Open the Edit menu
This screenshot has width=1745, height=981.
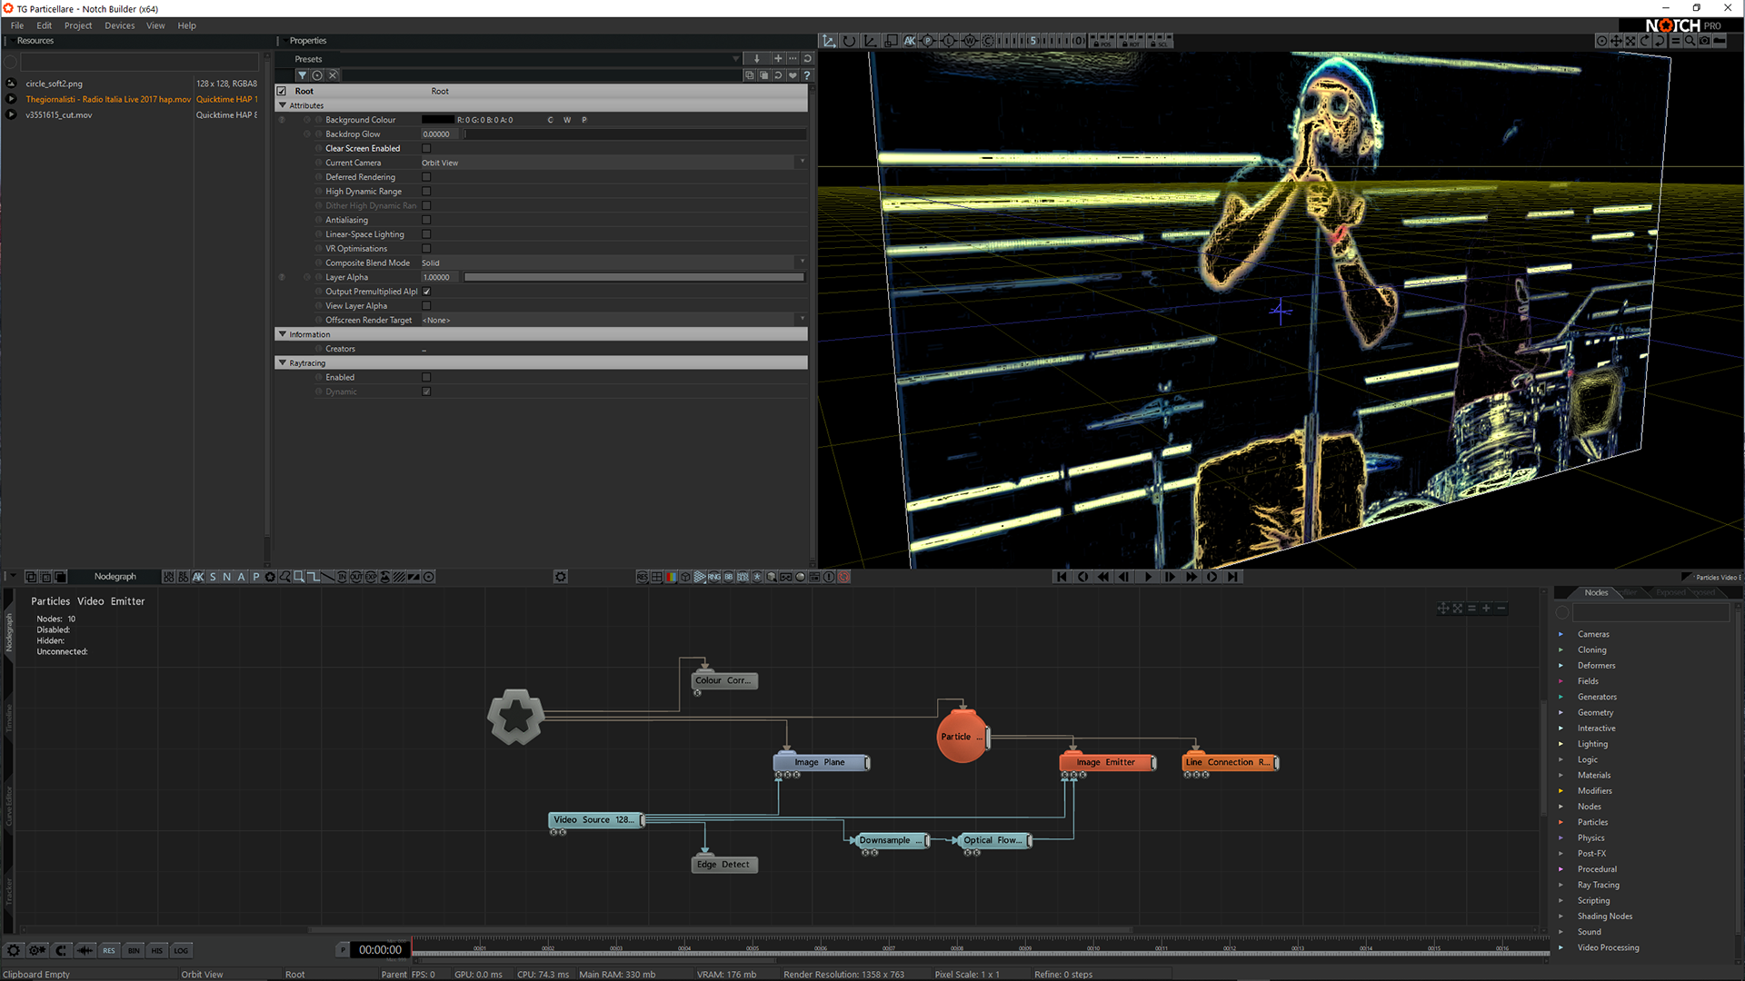click(x=44, y=25)
